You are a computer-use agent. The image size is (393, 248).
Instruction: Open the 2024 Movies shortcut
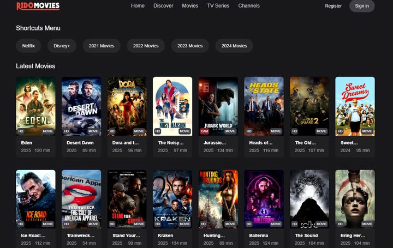point(234,46)
